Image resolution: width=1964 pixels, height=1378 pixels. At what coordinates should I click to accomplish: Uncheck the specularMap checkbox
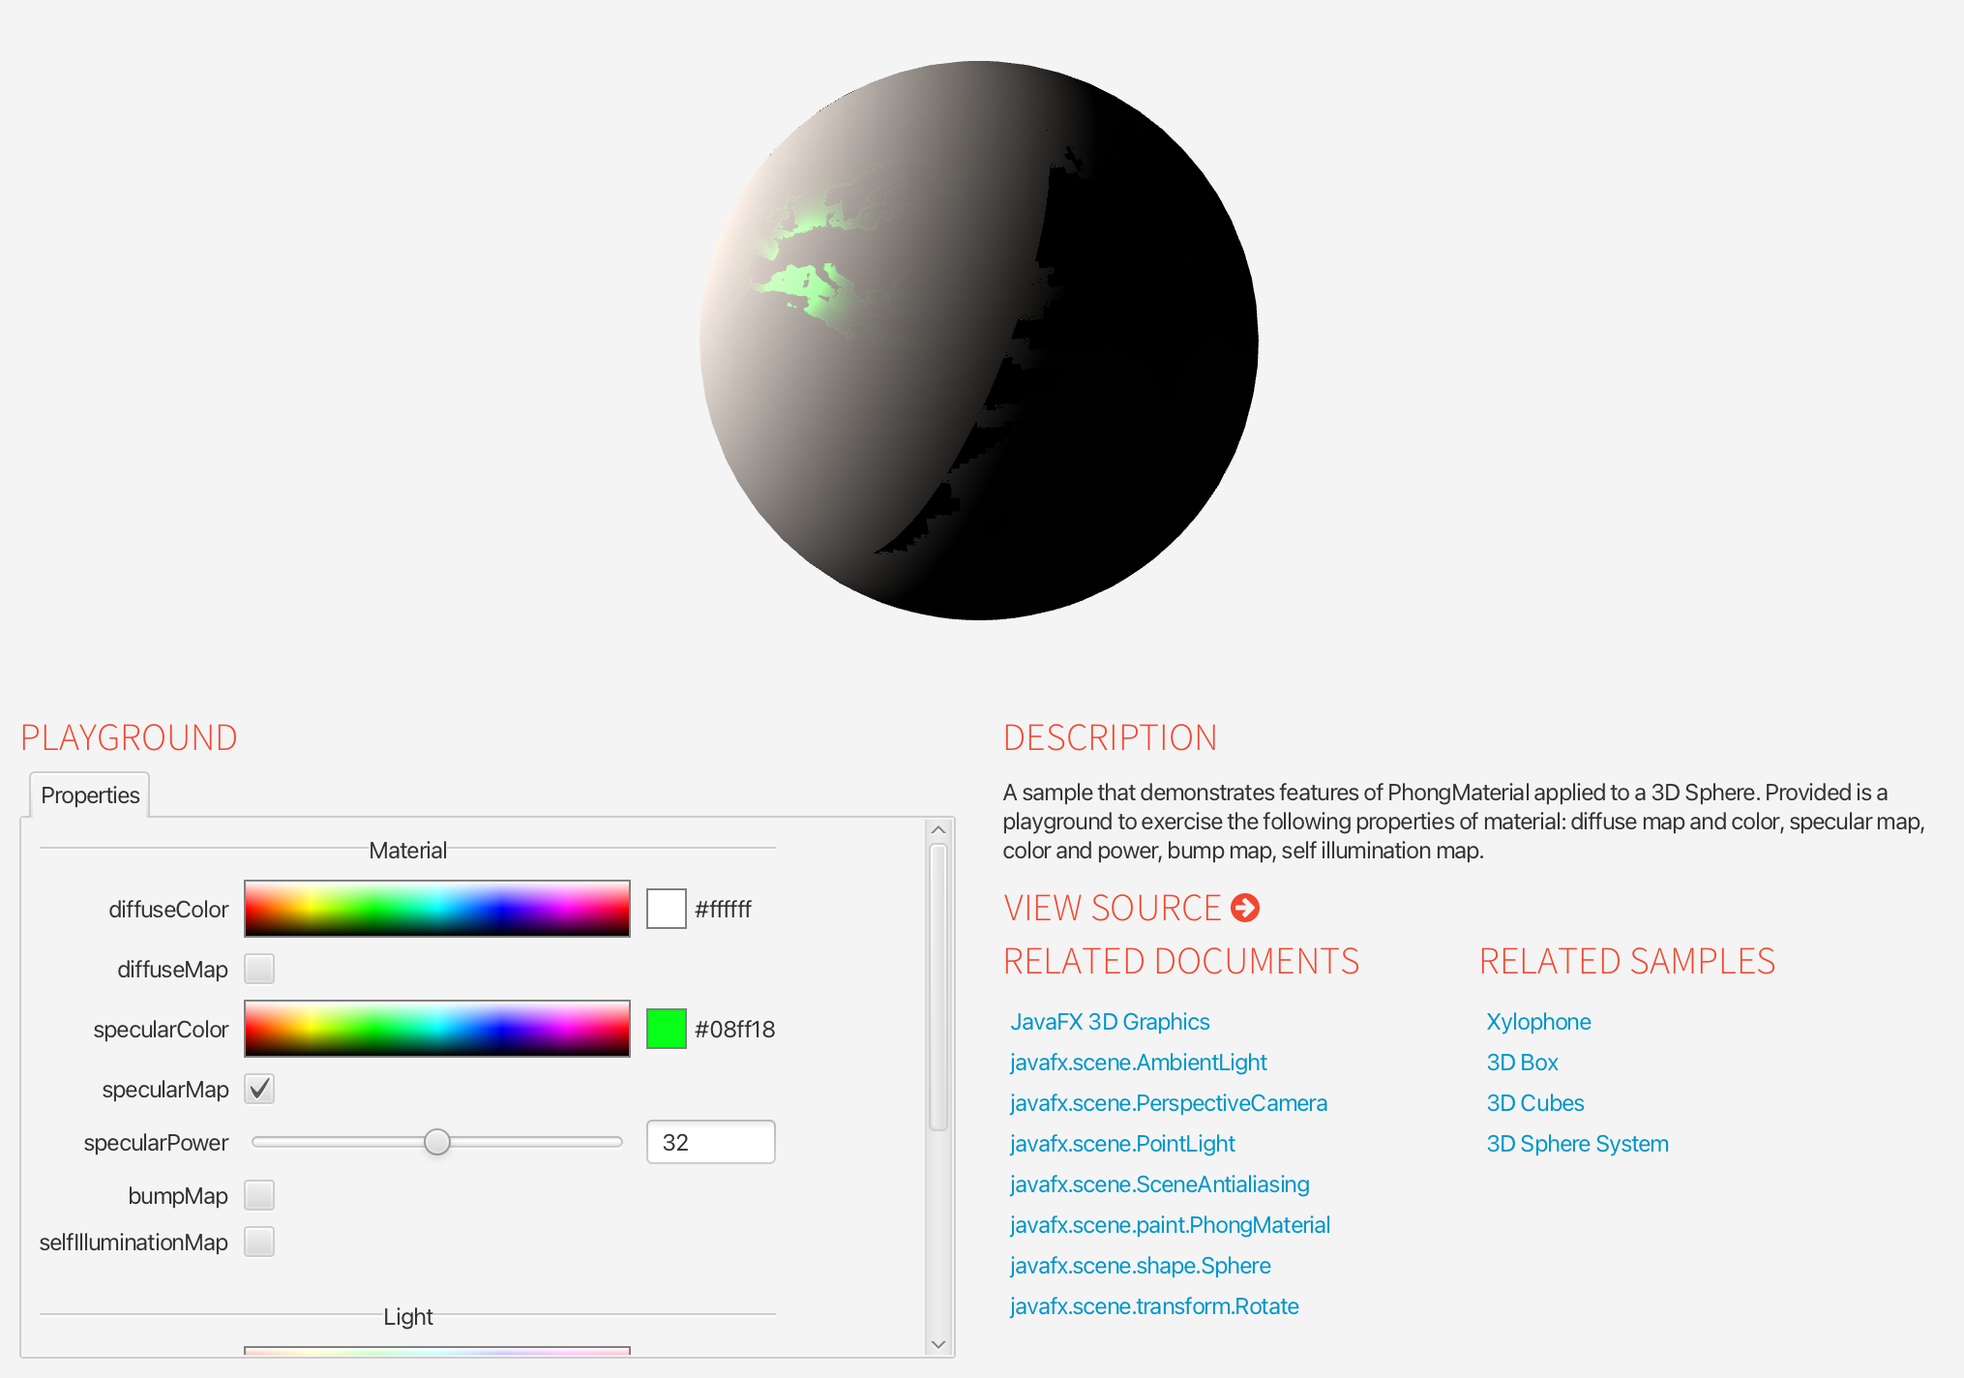click(x=259, y=1089)
